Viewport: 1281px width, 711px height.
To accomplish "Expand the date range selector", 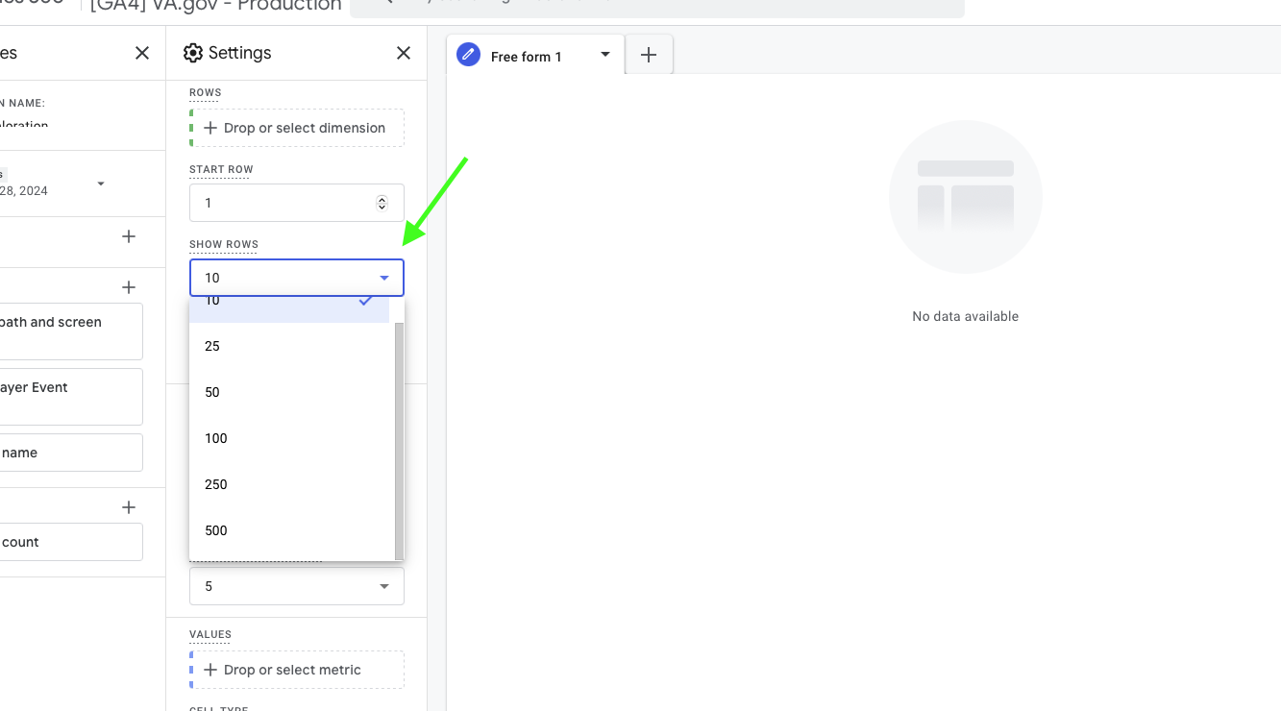I will (101, 184).
